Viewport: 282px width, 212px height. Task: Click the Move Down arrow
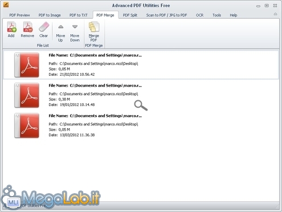(x=75, y=27)
